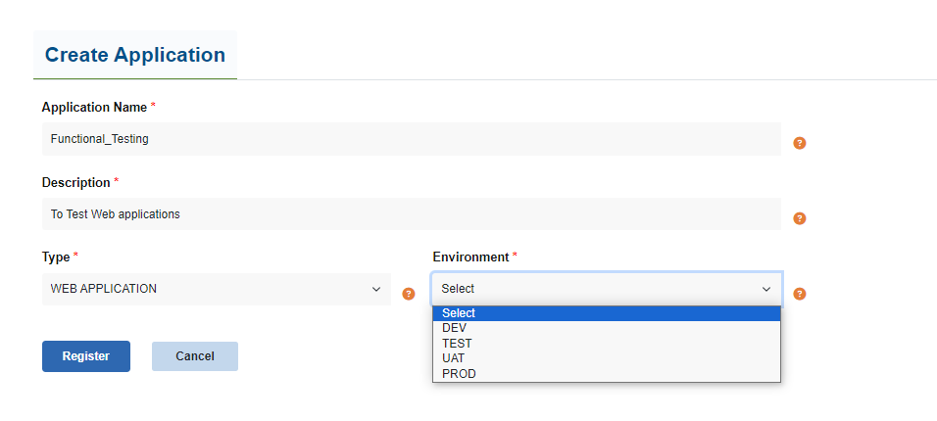The width and height of the screenshot is (937, 421).
Task: Choose DEV from the Environment list
Action: pyautogui.click(x=455, y=328)
